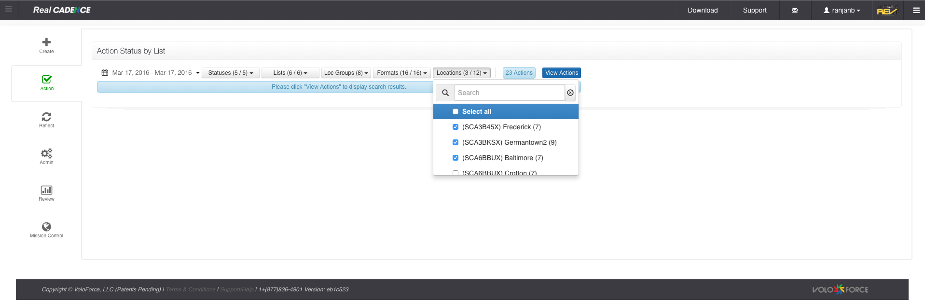The width and height of the screenshot is (925, 301).
Task: Open the Reflect sidebar icon
Action: tap(46, 117)
